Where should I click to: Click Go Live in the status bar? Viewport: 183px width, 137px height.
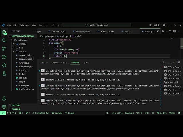click(x=162, y=113)
